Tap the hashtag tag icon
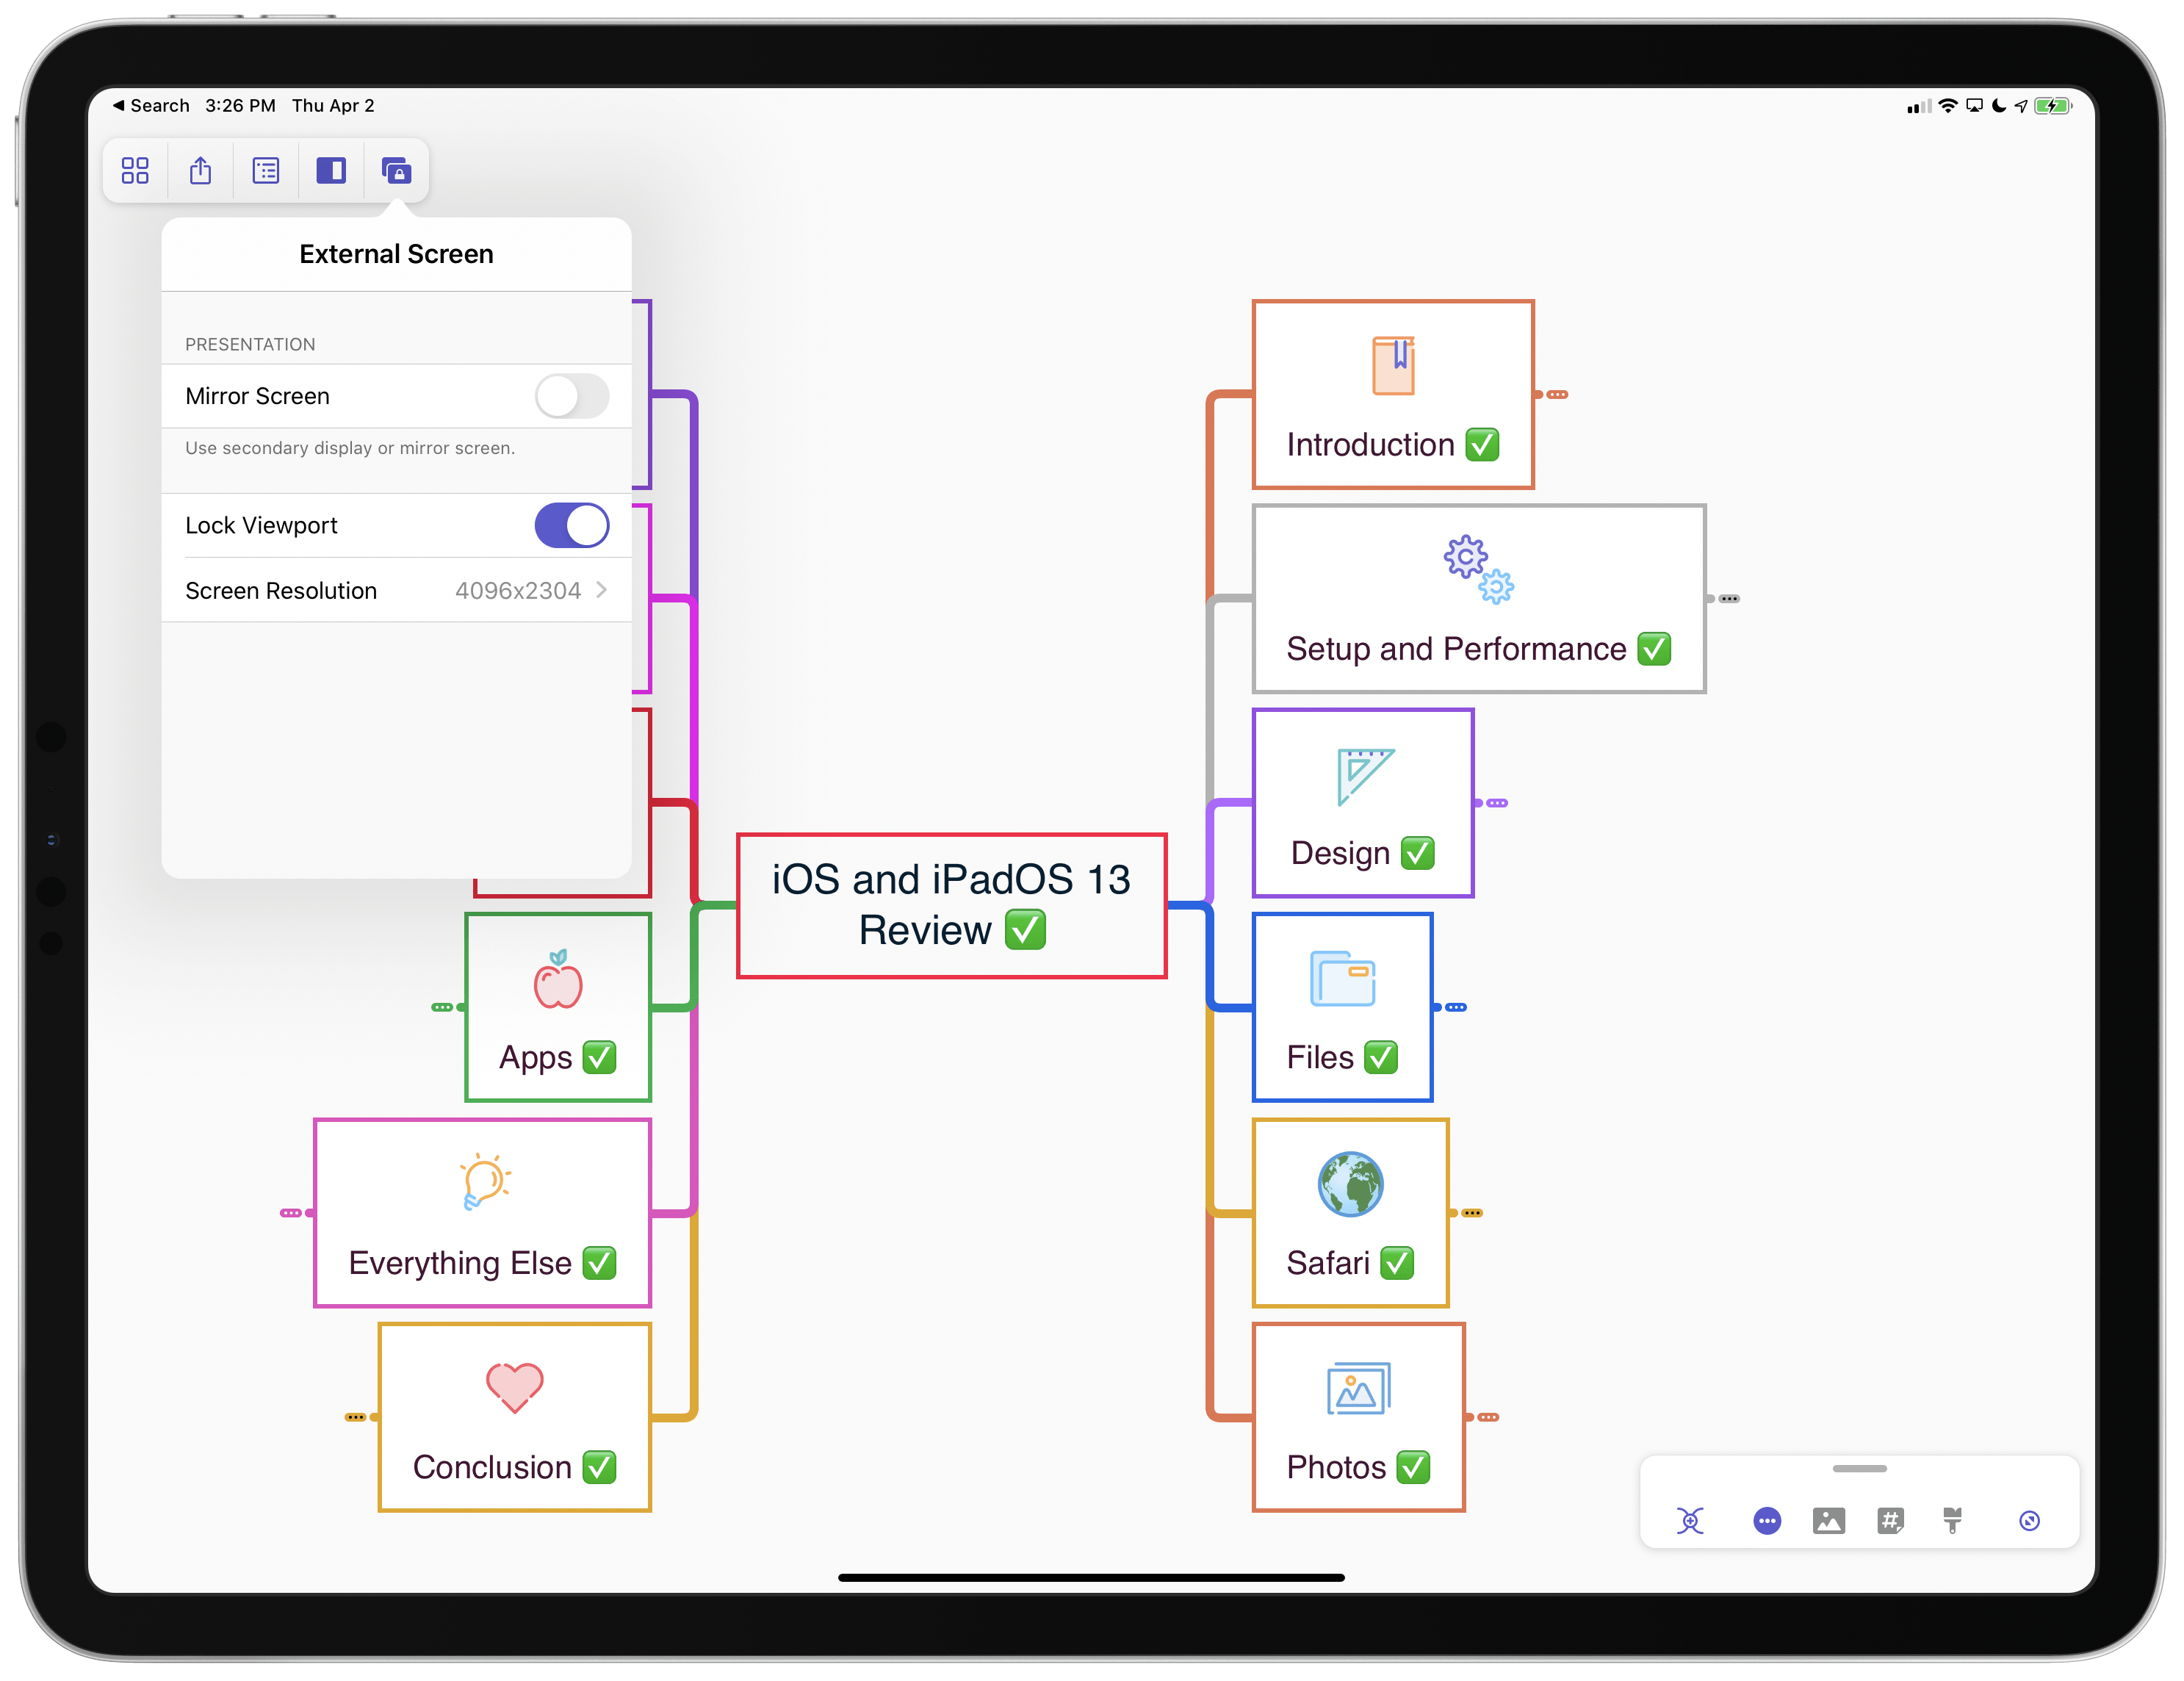 pyautogui.click(x=1891, y=1521)
